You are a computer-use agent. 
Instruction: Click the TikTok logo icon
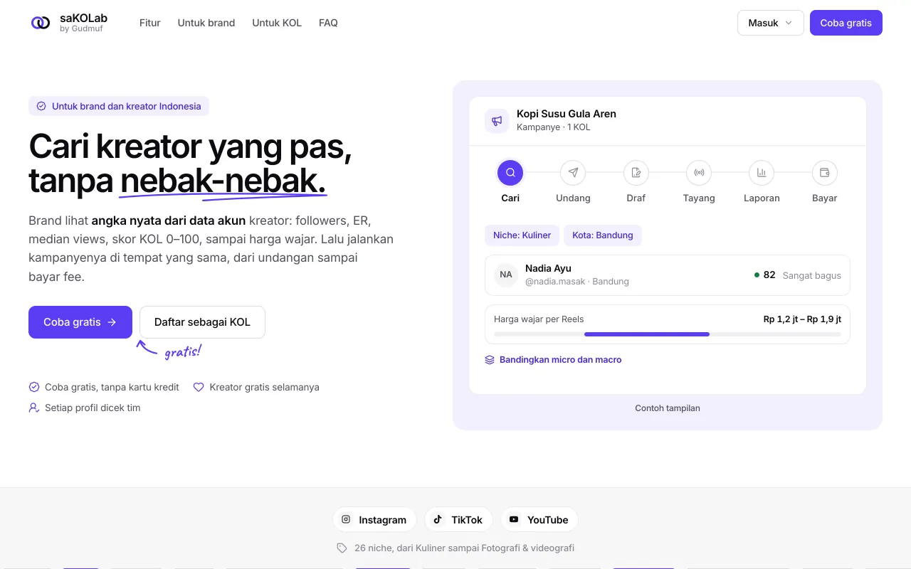click(x=438, y=519)
